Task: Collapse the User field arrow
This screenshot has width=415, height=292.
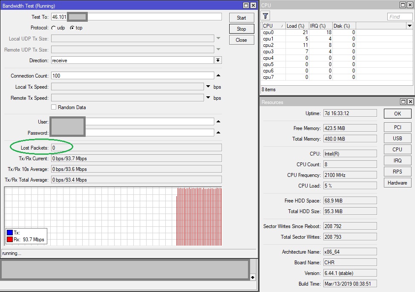Action: coord(218,121)
